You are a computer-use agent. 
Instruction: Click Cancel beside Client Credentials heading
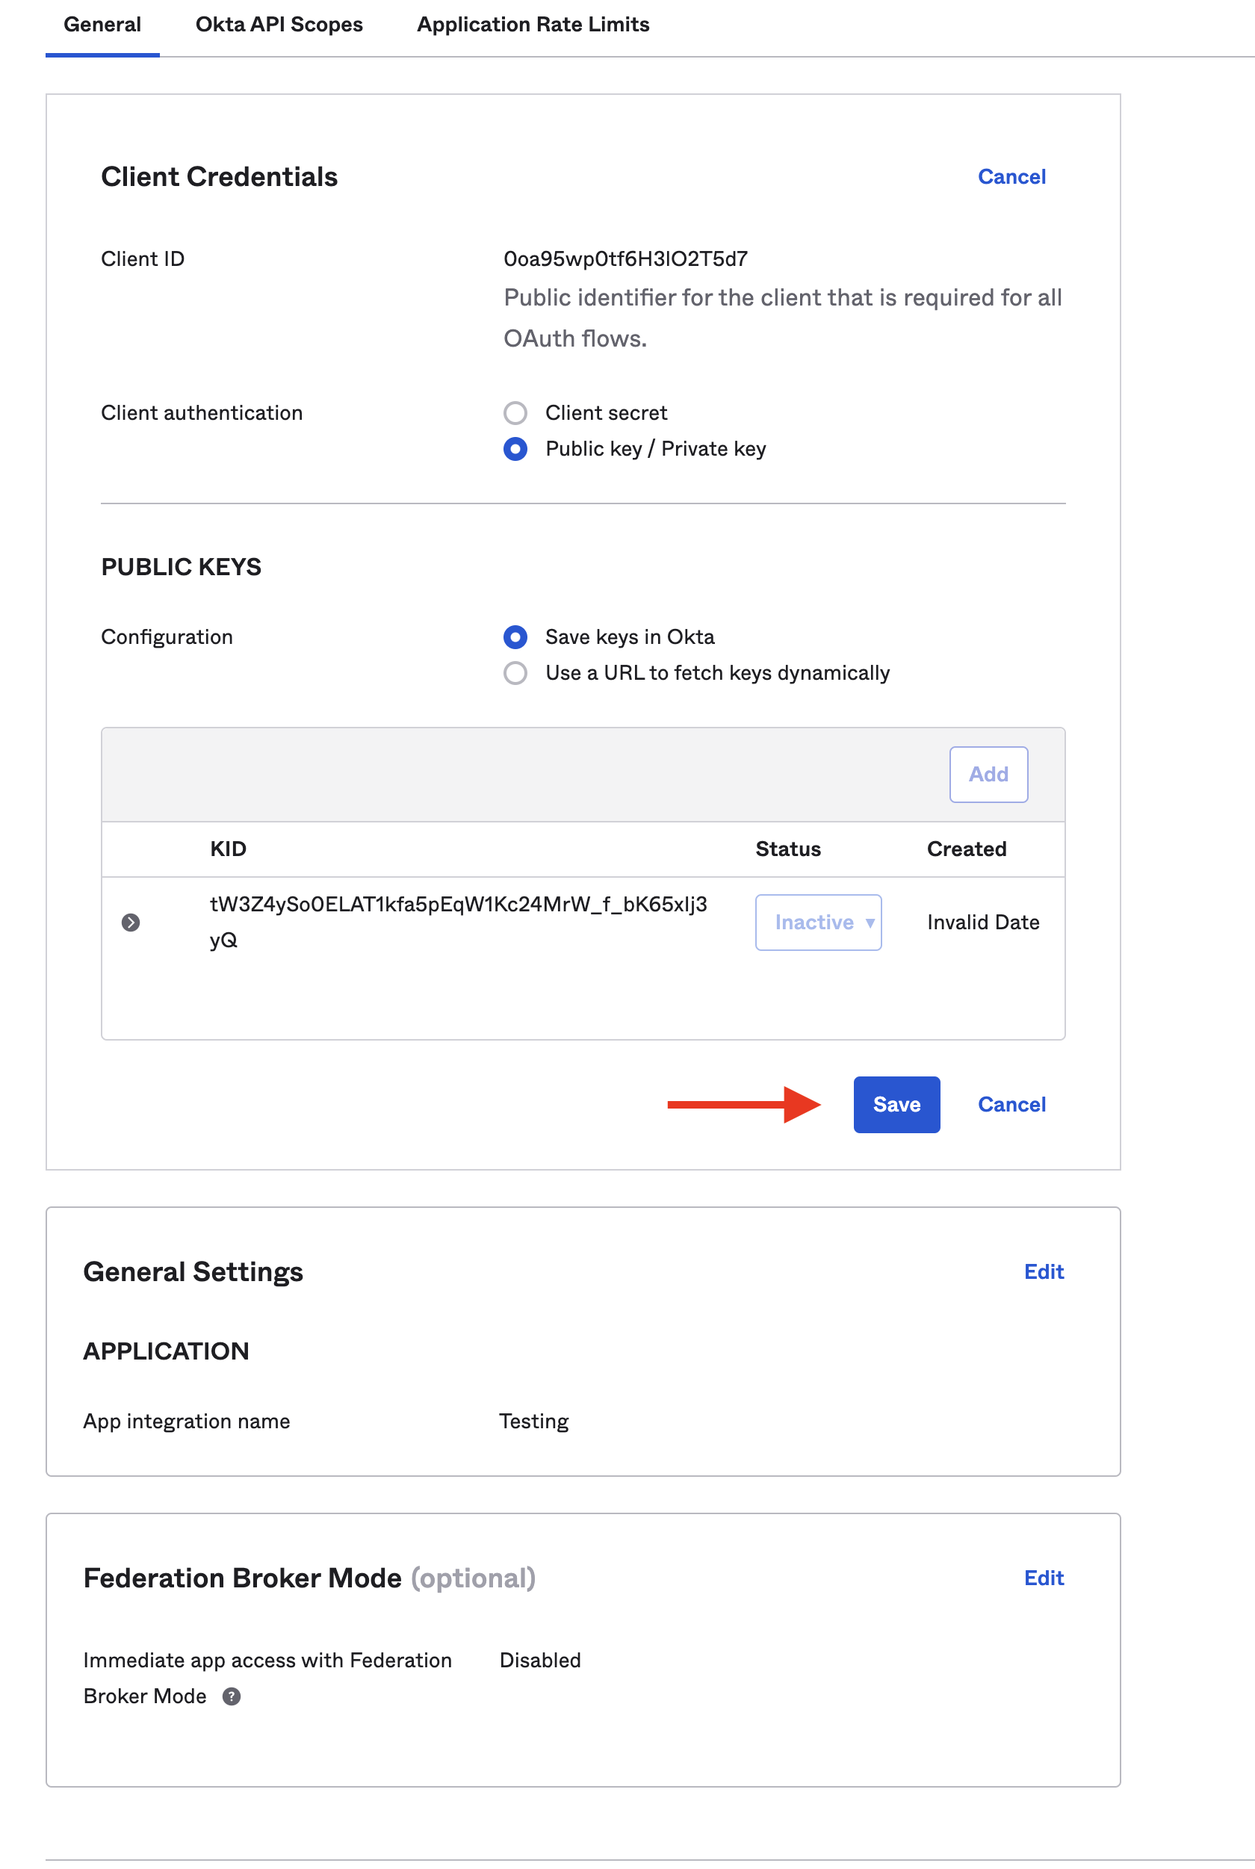(1011, 177)
